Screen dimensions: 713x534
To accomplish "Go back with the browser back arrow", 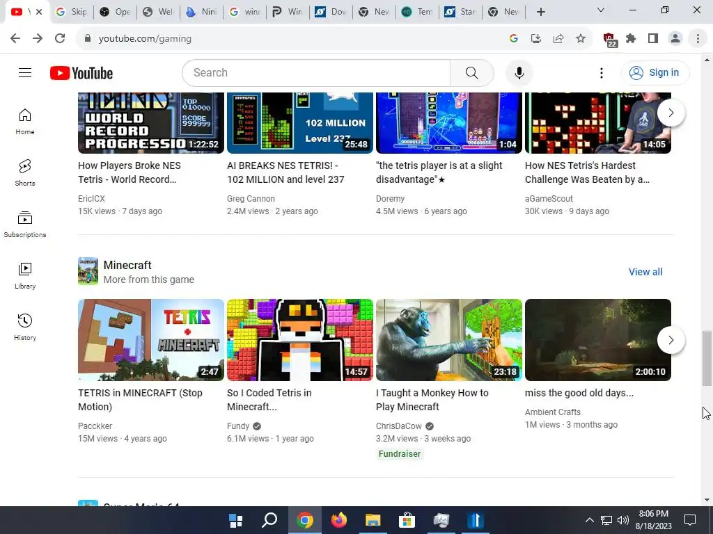I will point(15,39).
